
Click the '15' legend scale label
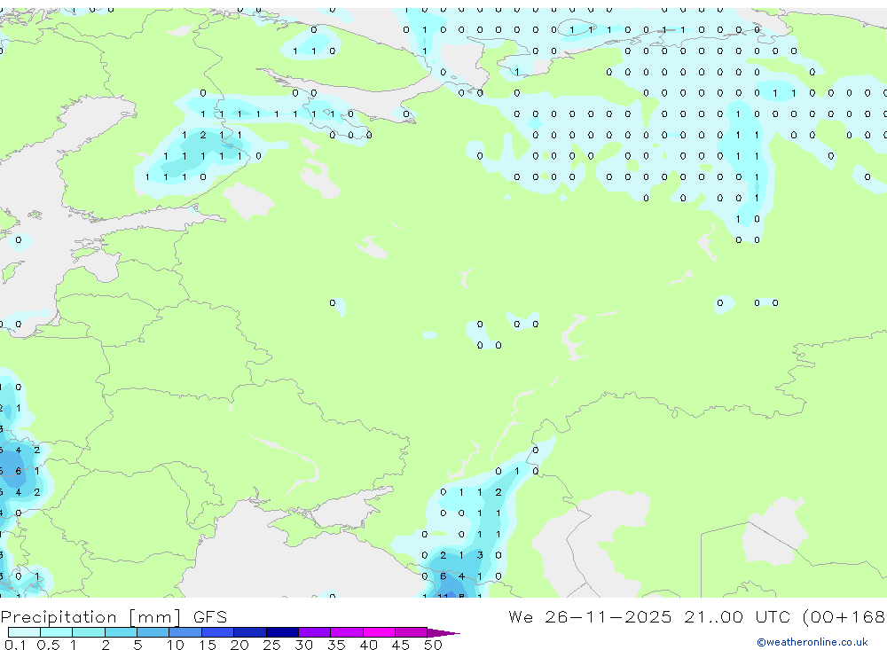pos(208,645)
